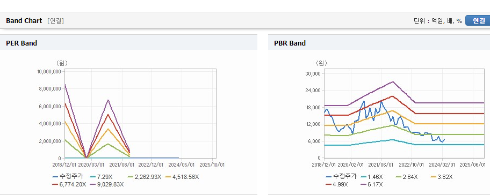This screenshot has height=195, width=490.
Task: Click the 4,000,000 y-axis label
Action: 51,124
